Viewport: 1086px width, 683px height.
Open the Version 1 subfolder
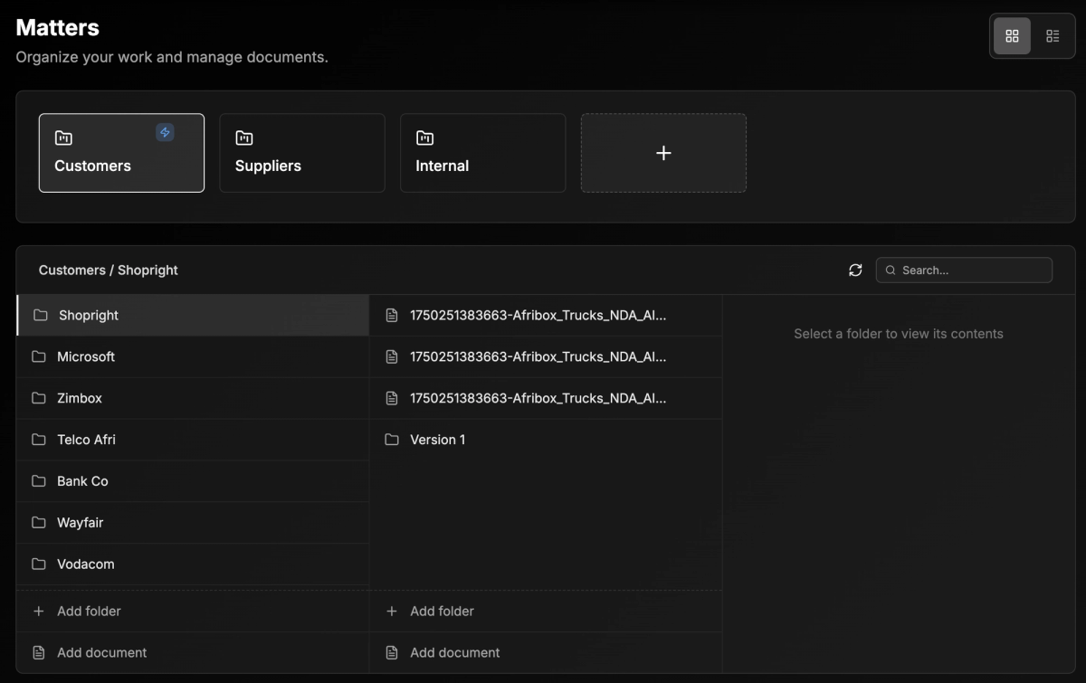click(546, 440)
